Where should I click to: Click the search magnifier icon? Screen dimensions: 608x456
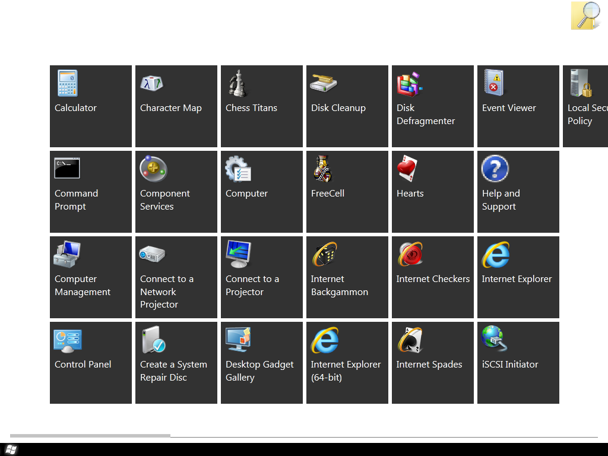tap(585, 15)
